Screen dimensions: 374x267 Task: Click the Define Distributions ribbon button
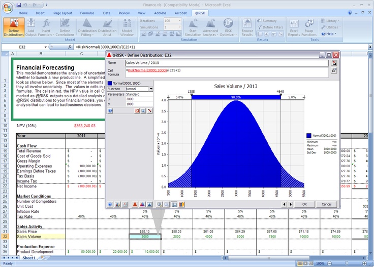point(14,27)
